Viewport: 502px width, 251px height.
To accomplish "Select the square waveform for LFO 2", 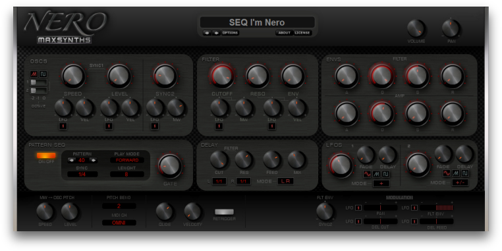I will (x=465, y=173).
